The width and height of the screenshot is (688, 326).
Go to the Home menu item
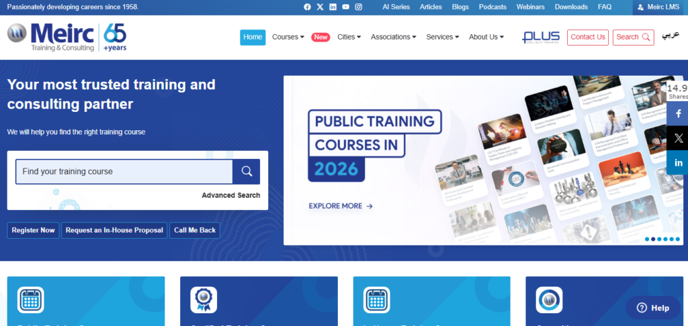(x=253, y=37)
